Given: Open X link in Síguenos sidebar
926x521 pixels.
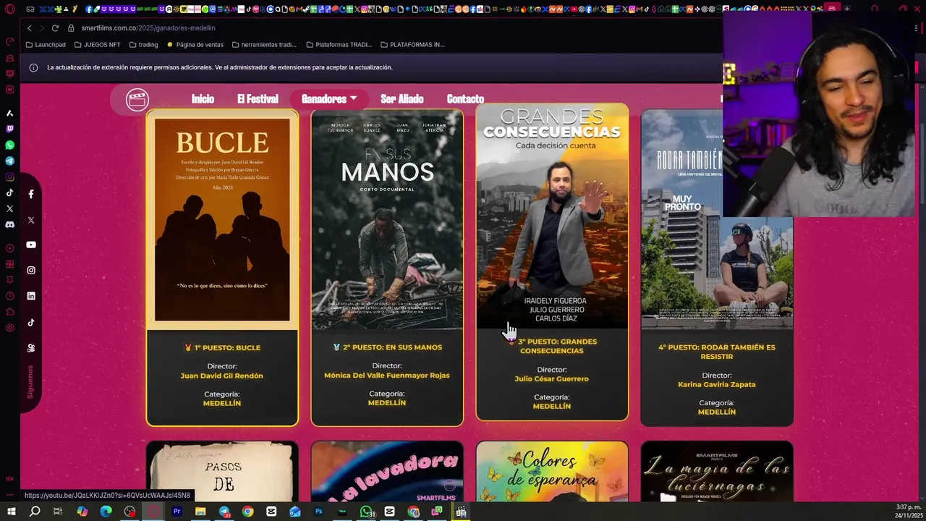Looking at the screenshot, I should (31, 219).
